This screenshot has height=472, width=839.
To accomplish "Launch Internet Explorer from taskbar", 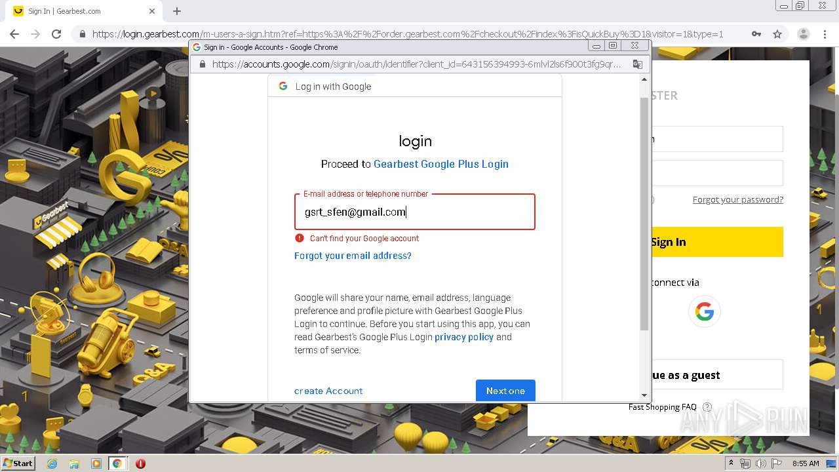I will pyautogui.click(x=52, y=463).
